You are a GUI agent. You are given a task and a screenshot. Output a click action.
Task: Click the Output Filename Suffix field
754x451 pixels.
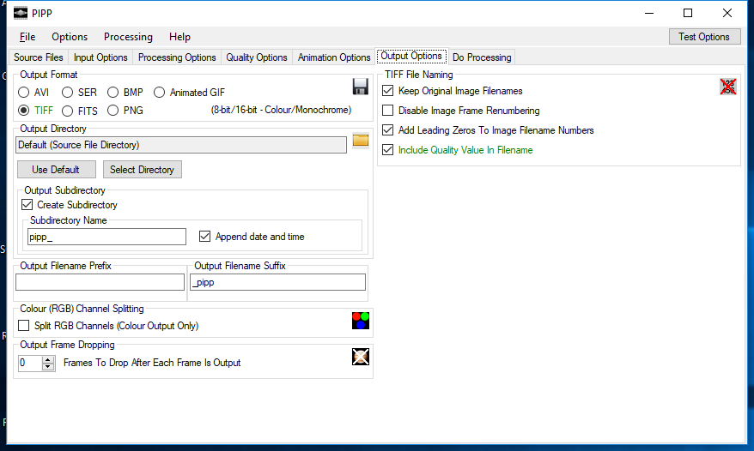click(x=278, y=282)
